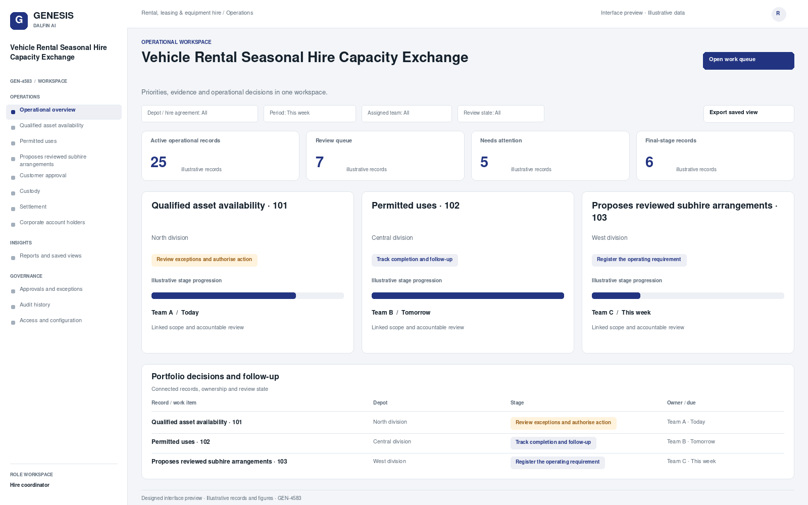Image resolution: width=808 pixels, height=505 pixels.
Task: Select Operational overview in sidebar
Action: tap(64, 112)
